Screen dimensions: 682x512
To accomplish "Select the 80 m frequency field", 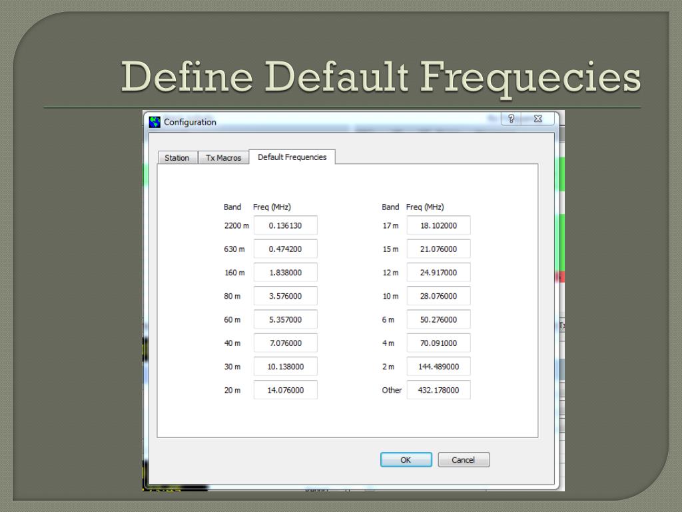I will tap(285, 296).
